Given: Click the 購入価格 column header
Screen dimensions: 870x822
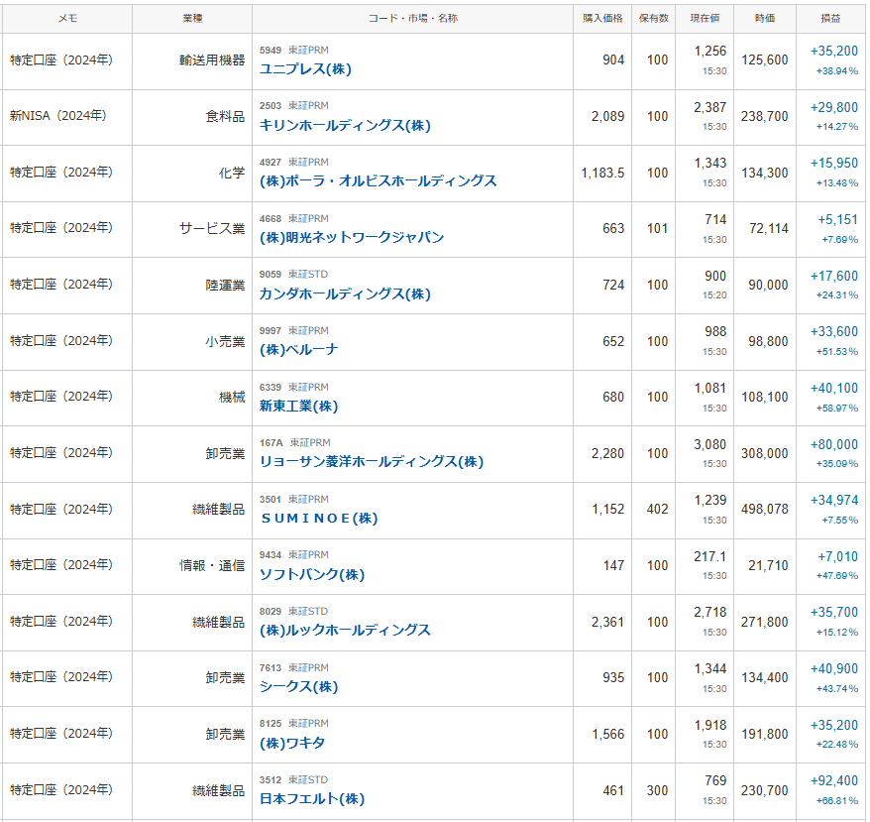Looking at the screenshot, I should pyautogui.click(x=602, y=19).
